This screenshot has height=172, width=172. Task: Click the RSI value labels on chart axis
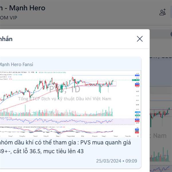pos(137,120)
